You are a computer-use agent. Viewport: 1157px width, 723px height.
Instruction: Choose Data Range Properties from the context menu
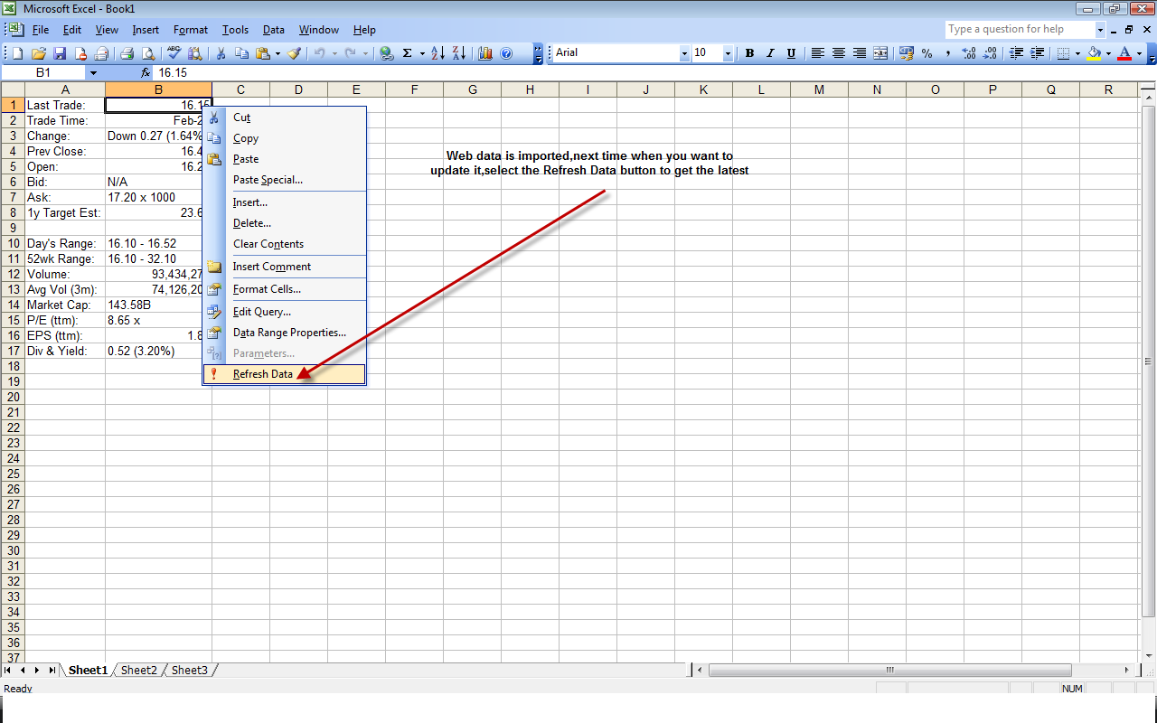(285, 333)
